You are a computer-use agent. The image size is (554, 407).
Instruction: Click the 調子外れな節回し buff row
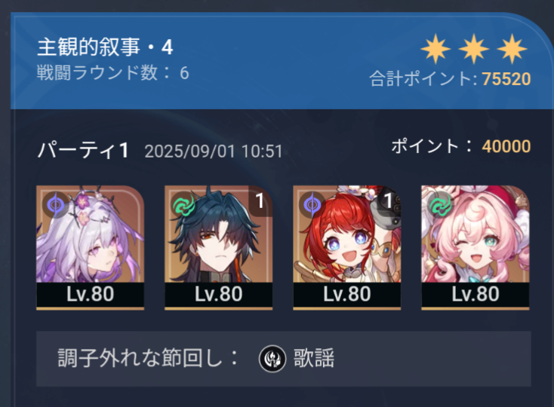[283, 359]
